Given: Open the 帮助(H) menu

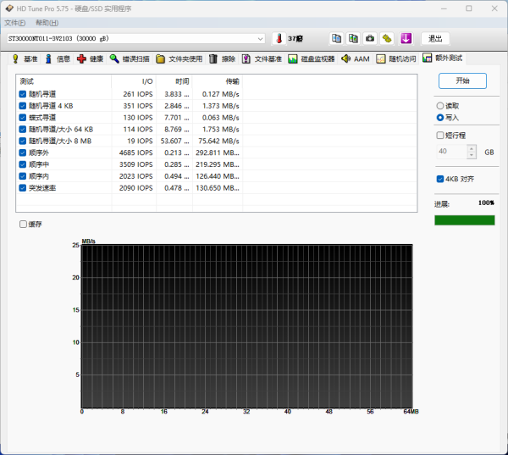Looking at the screenshot, I should point(47,23).
